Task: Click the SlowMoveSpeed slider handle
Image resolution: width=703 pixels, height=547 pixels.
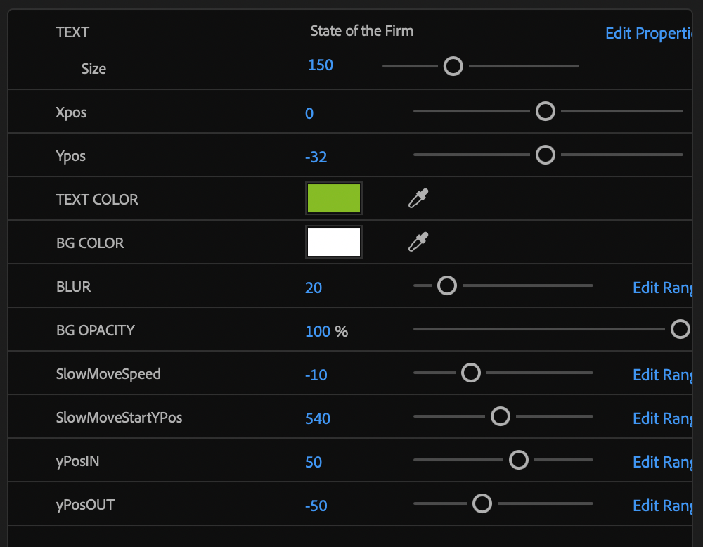Action: click(470, 373)
